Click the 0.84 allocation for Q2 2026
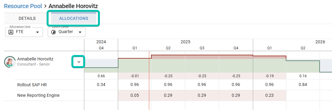 coord(303,85)
